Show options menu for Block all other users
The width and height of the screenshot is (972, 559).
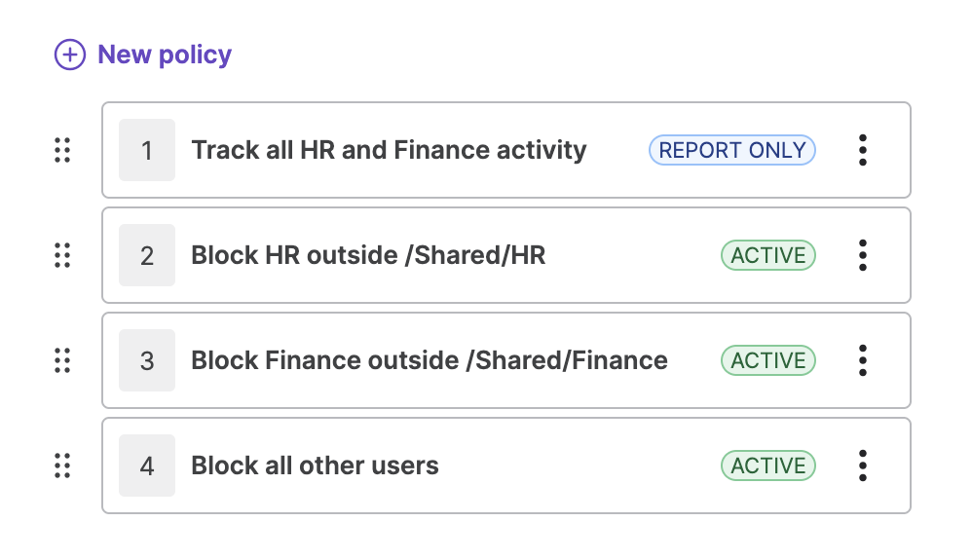click(862, 466)
